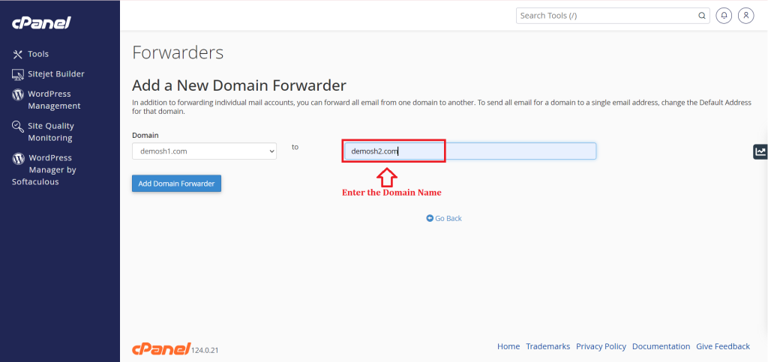Click the WordPress Management logo icon
This screenshot has width=768, height=362.
18,94
